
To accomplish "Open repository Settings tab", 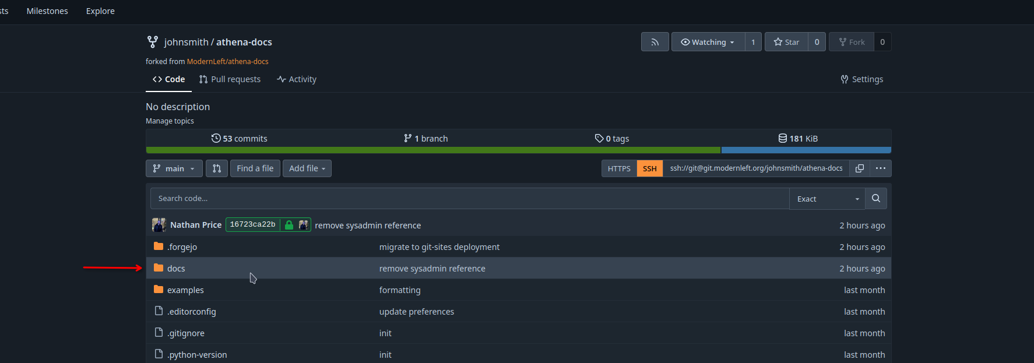I will 861,79.
